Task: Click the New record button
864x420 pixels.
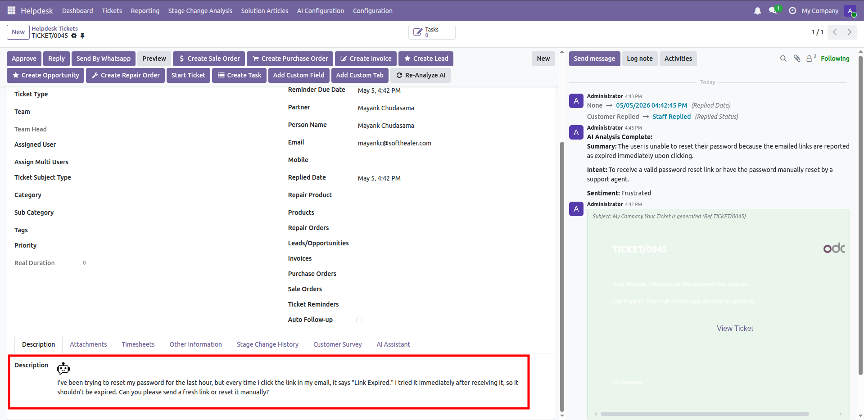Action: 18,32
